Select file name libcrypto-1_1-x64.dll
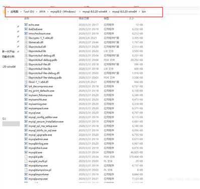Viewport: 200px width, 189px height. coord(41,38)
